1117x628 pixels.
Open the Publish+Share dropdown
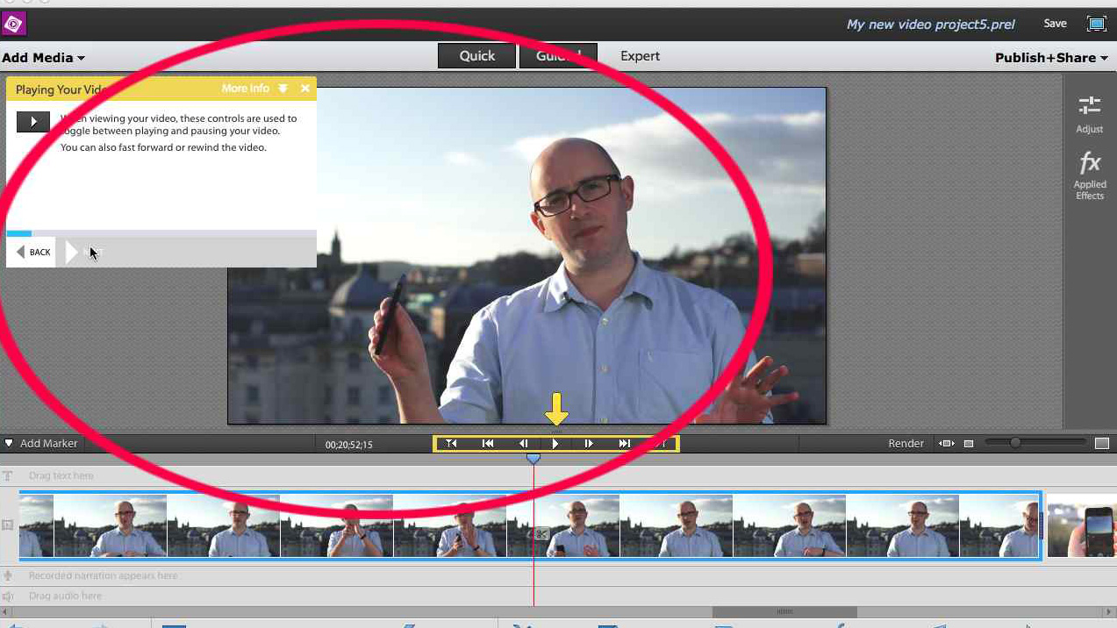click(x=1051, y=58)
